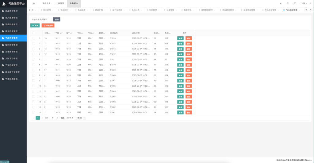
Task: Click 编辑 for station S1015 row
Action: click(x=180, y=38)
